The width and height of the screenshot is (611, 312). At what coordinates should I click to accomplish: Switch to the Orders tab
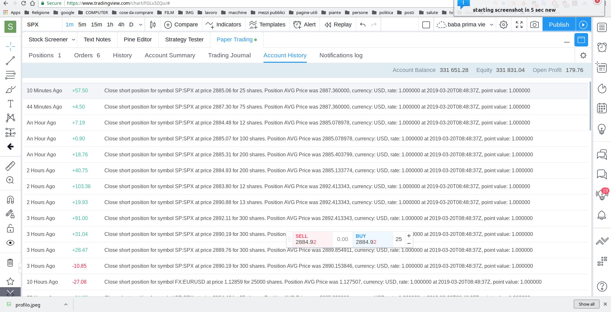[87, 55]
